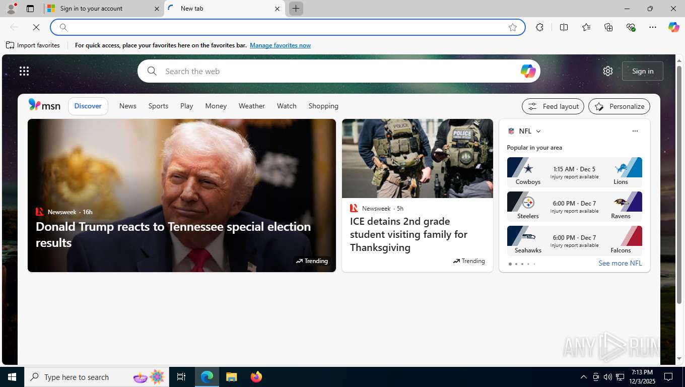
Task: Open Split screen view
Action: [564, 27]
